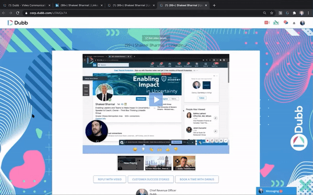Switch to the LinkedIn Shakeel Bharmal tab
The height and width of the screenshot is (195, 313).
coord(79,5)
